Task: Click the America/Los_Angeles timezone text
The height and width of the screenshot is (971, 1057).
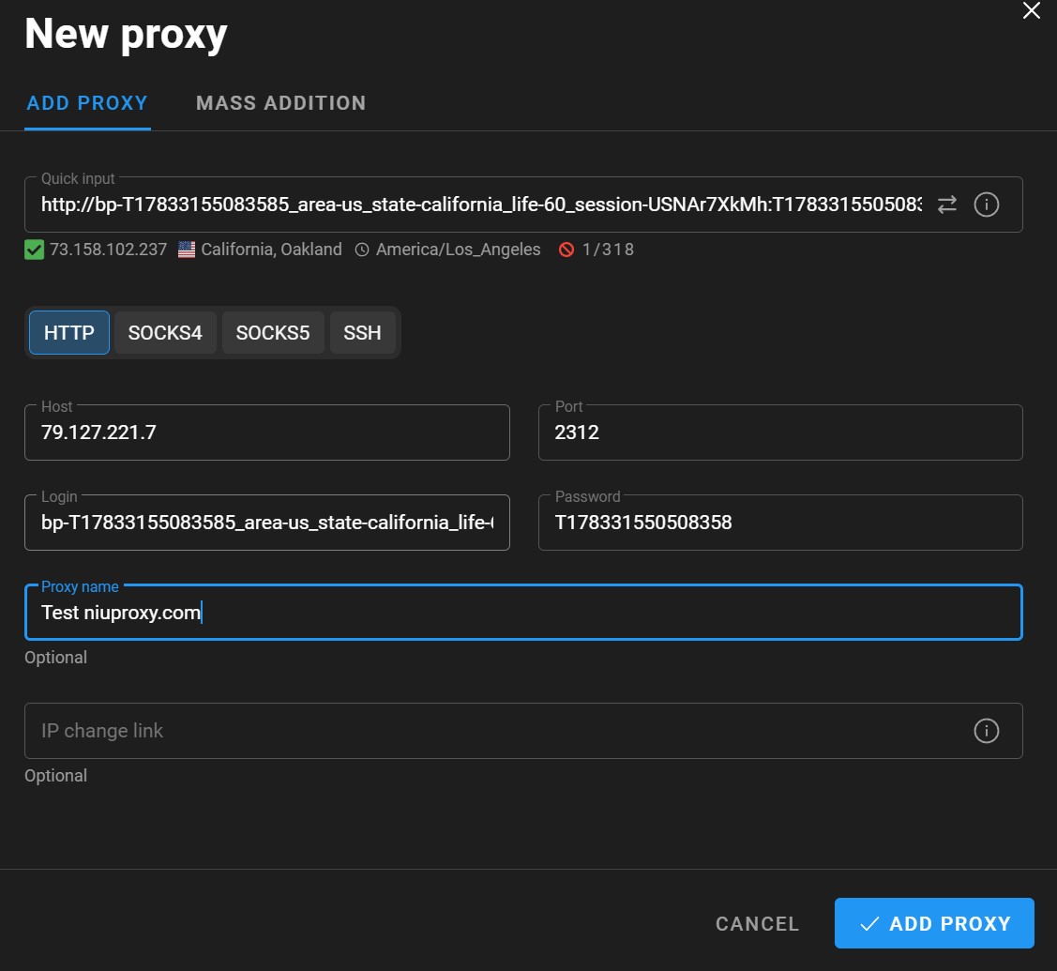Action: (x=458, y=250)
